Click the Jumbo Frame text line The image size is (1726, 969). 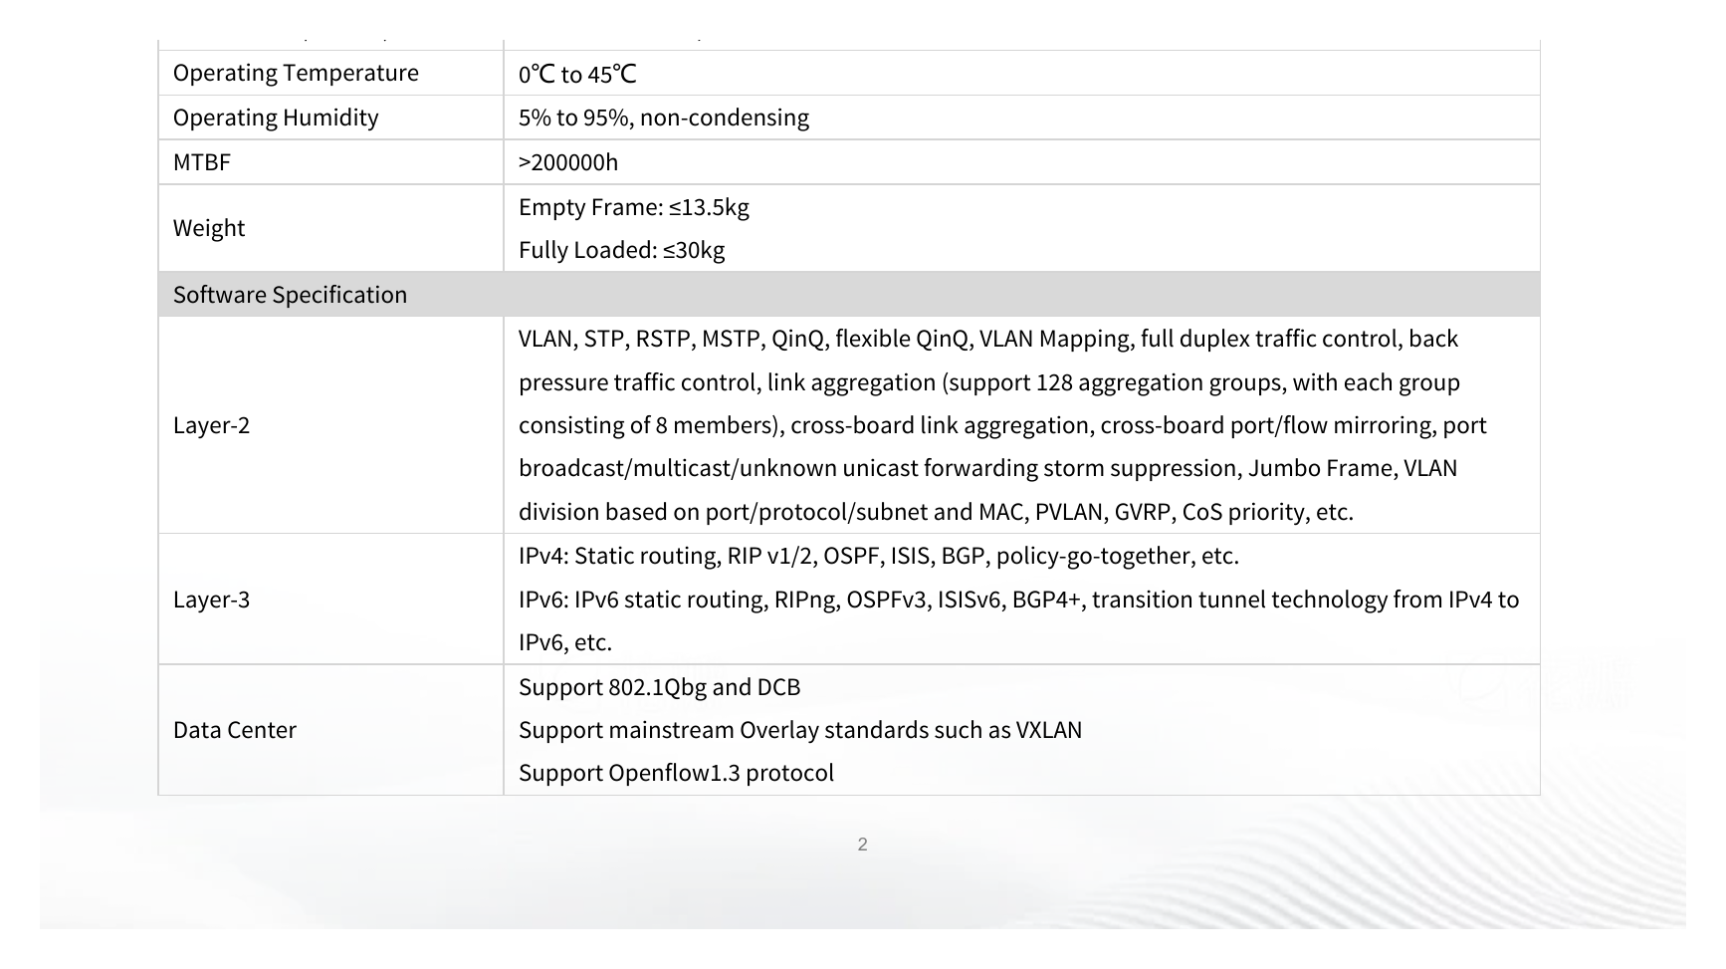click(987, 468)
